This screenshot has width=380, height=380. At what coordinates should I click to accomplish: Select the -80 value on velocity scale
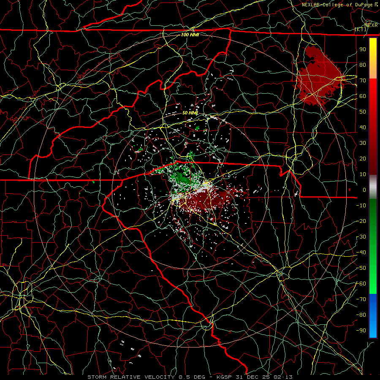coord(361,315)
